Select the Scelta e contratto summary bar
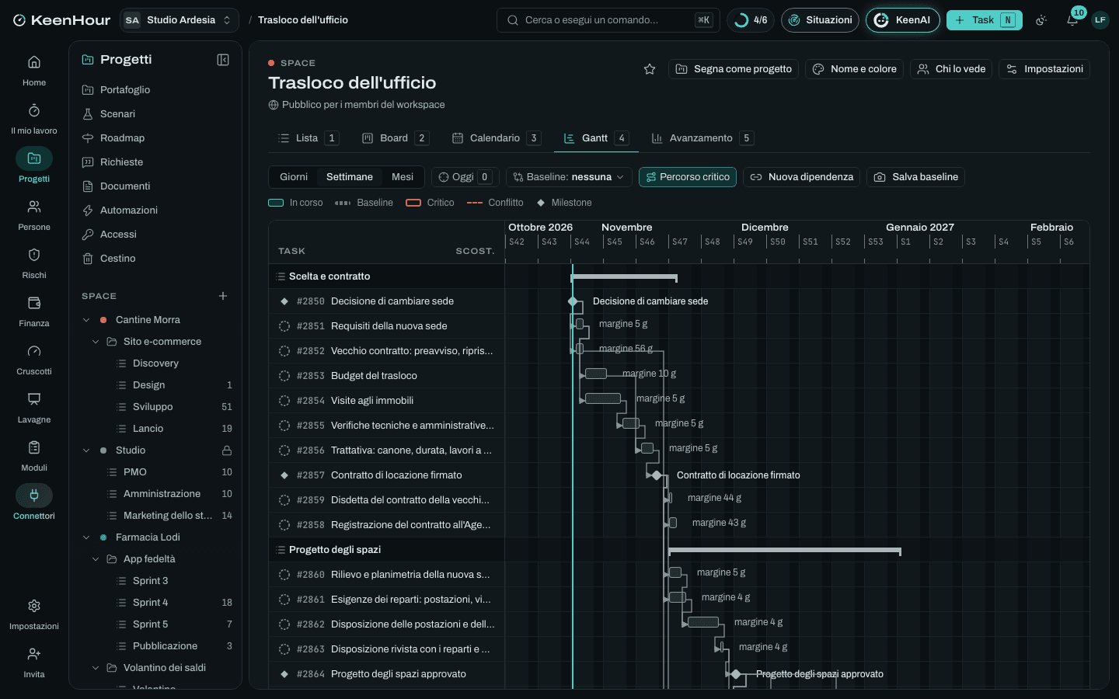 tap(624, 276)
